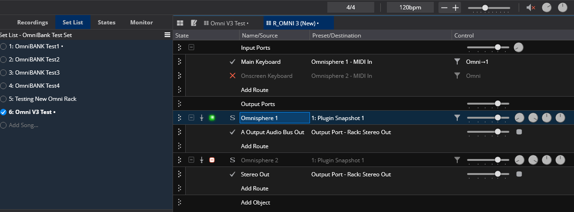Click the Omnisphere 1 down-arrow icon
This screenshot has height=212, width=574.
(x=202, y=118)
